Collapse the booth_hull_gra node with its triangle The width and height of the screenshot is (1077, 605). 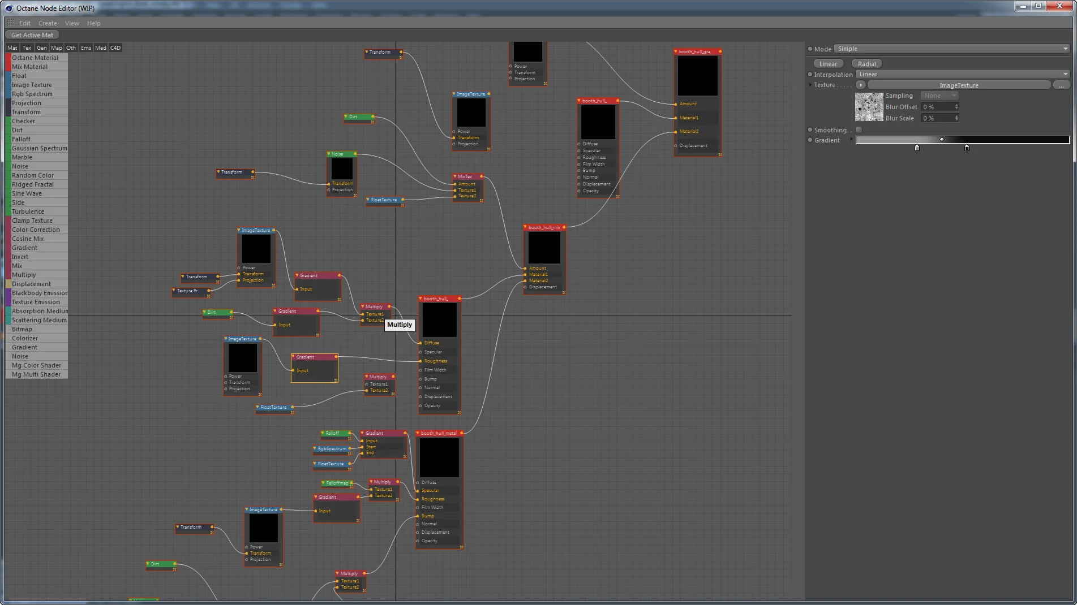(676, 51)
